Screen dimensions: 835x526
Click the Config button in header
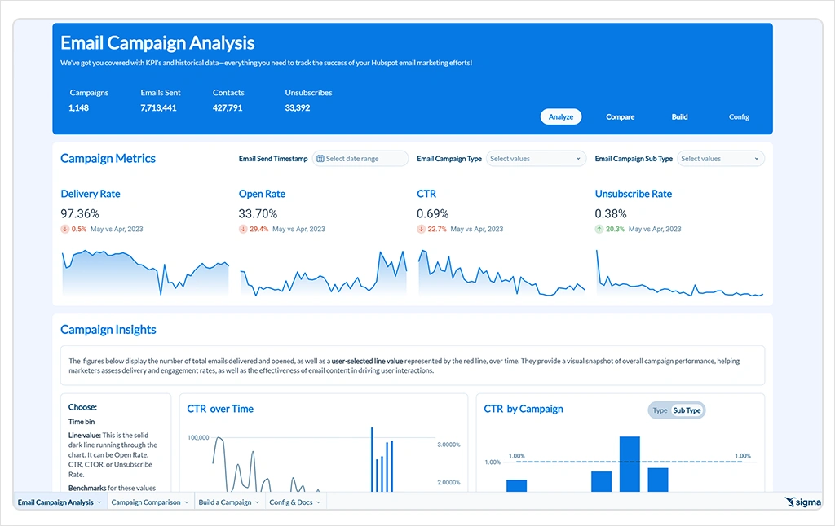739,117
